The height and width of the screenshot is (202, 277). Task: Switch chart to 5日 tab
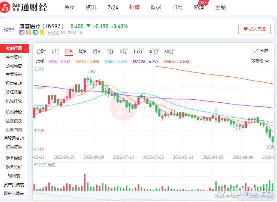coord(55,52)
